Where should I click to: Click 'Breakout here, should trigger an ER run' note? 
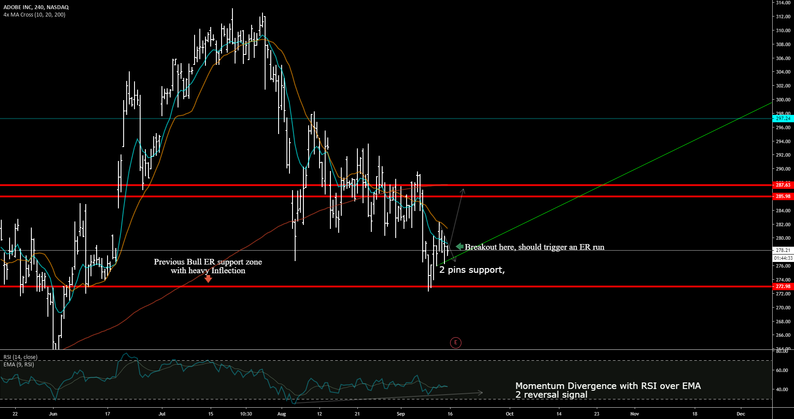point(535,247)
